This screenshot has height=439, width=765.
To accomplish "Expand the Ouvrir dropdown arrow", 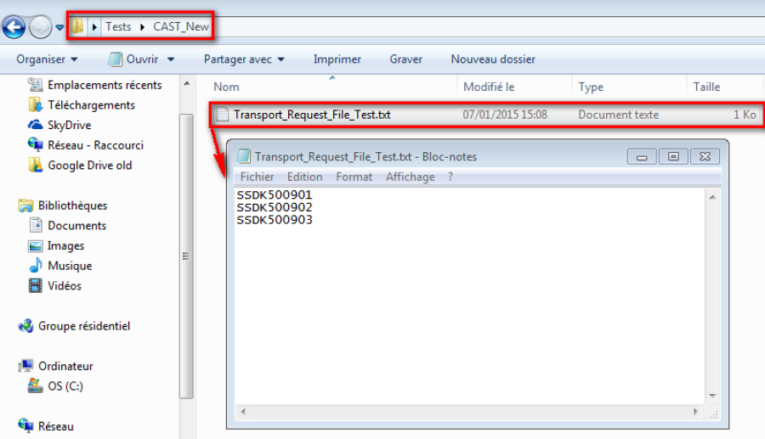I will [x=171, y=59].
